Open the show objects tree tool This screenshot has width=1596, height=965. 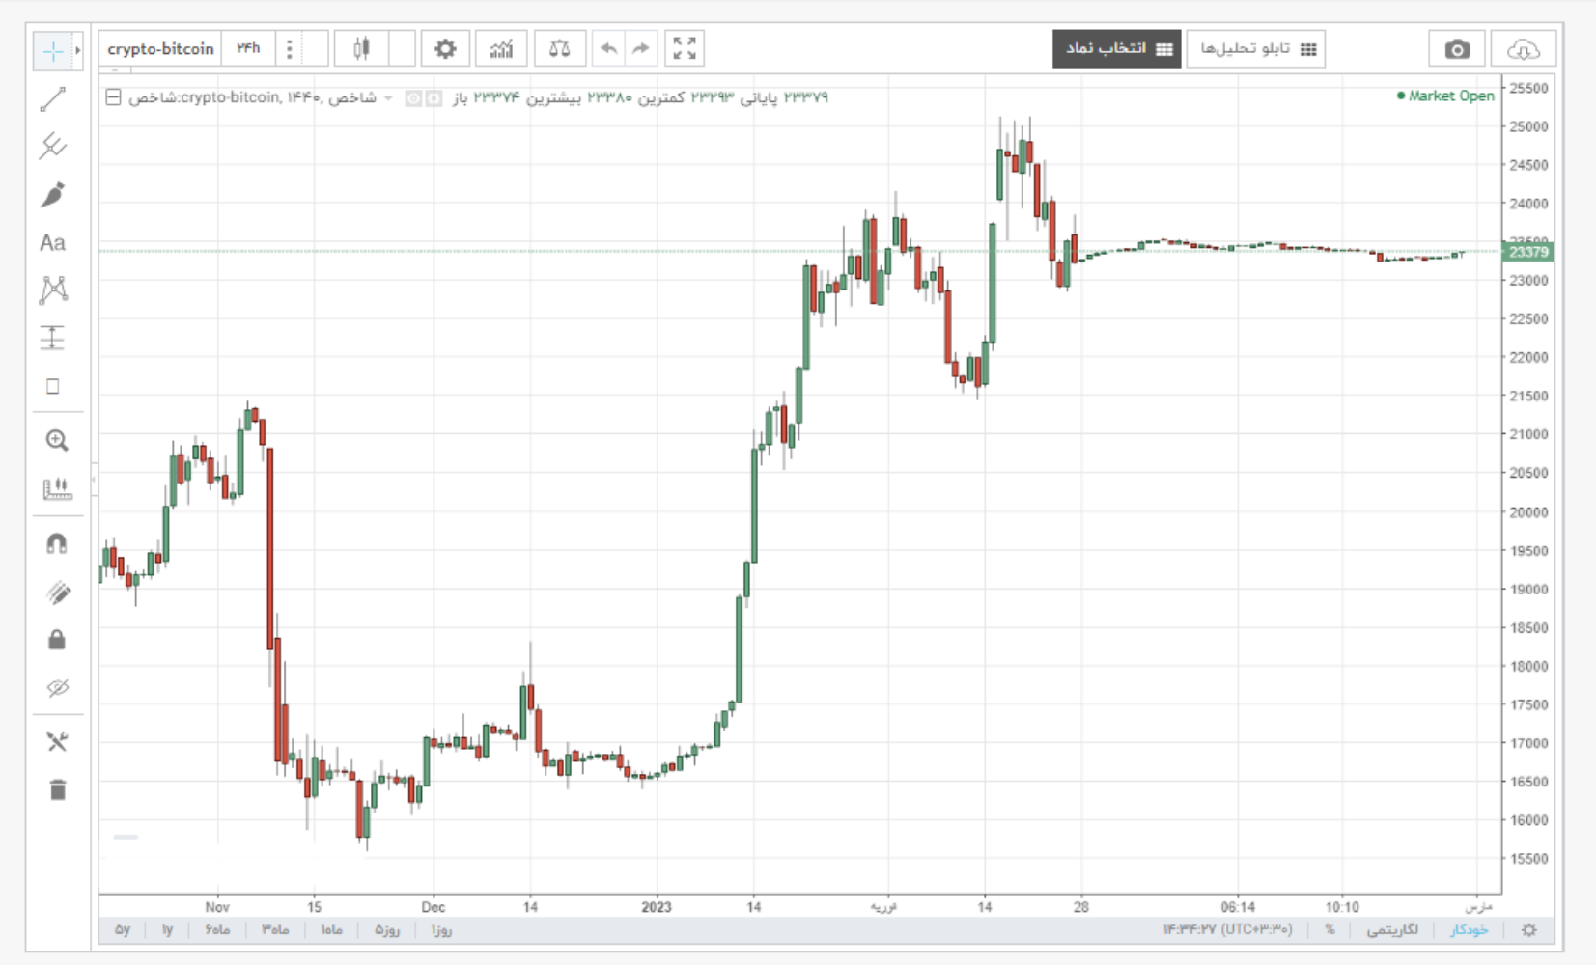(x=57, y=741)
